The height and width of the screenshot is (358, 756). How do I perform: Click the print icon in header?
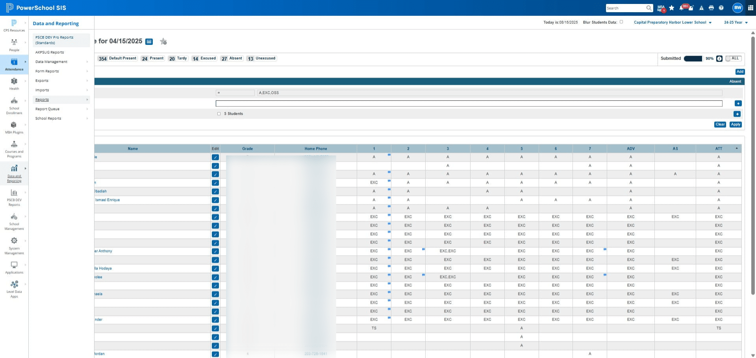point(711,8)
